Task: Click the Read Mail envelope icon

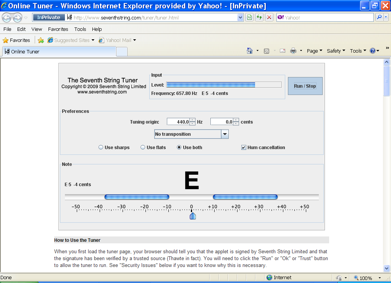Action: (283, 51)
